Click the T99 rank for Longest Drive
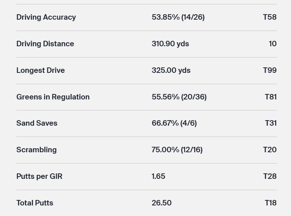Viewport: 291px width, 216px height. point(269,70)
